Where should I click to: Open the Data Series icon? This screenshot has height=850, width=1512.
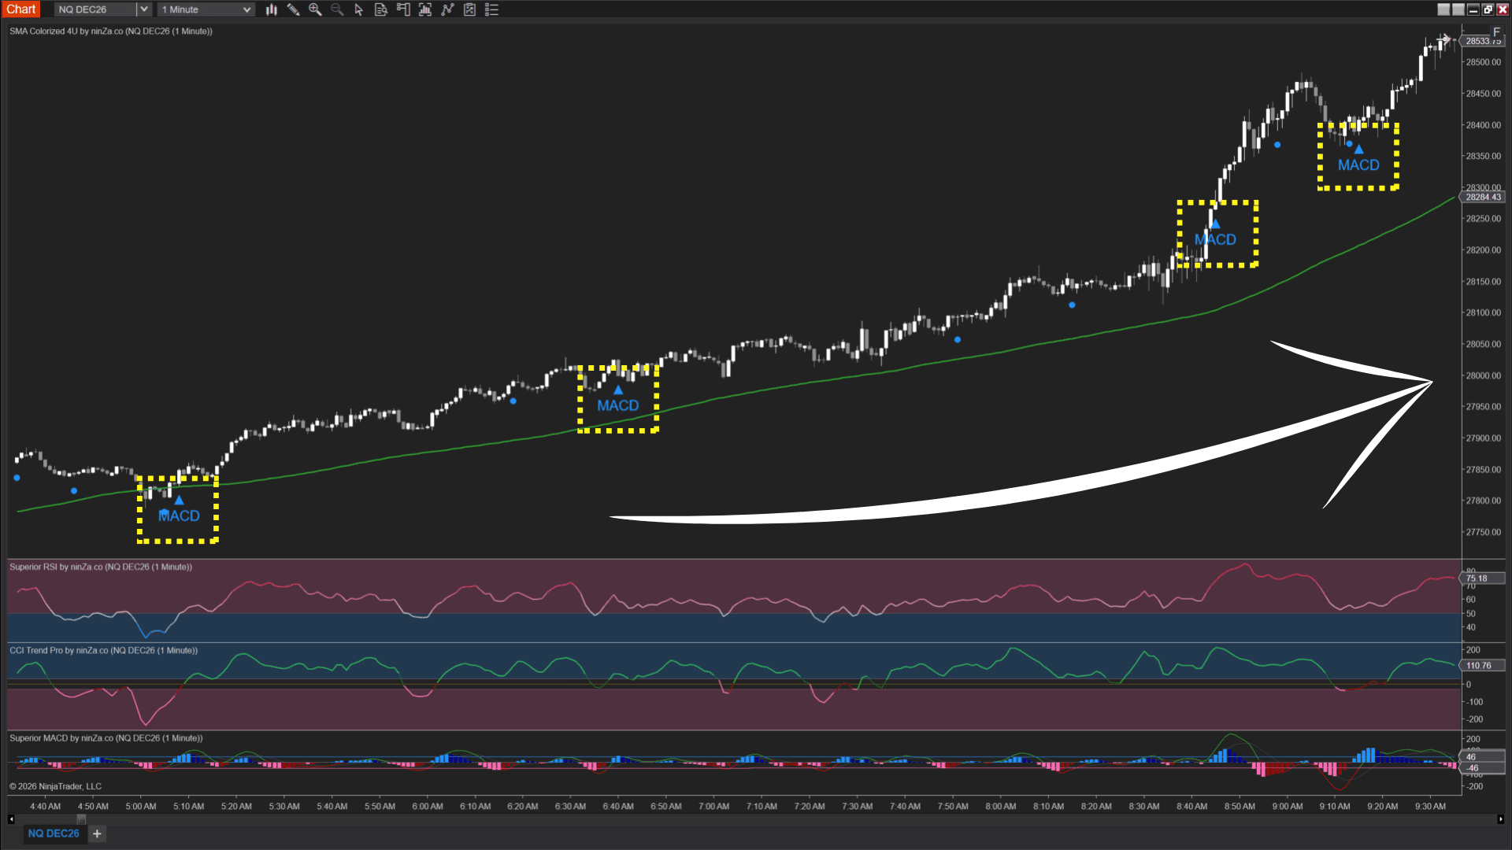pyautogui.click(x=425, y=9)
